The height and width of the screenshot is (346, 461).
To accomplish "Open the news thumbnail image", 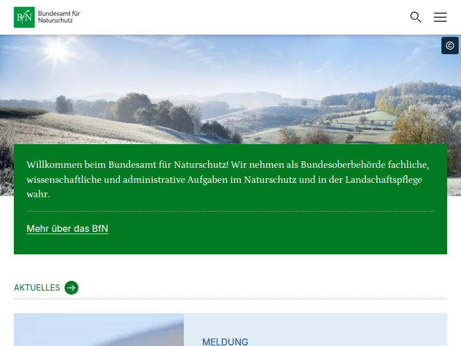I will click(x=99, y=330).
